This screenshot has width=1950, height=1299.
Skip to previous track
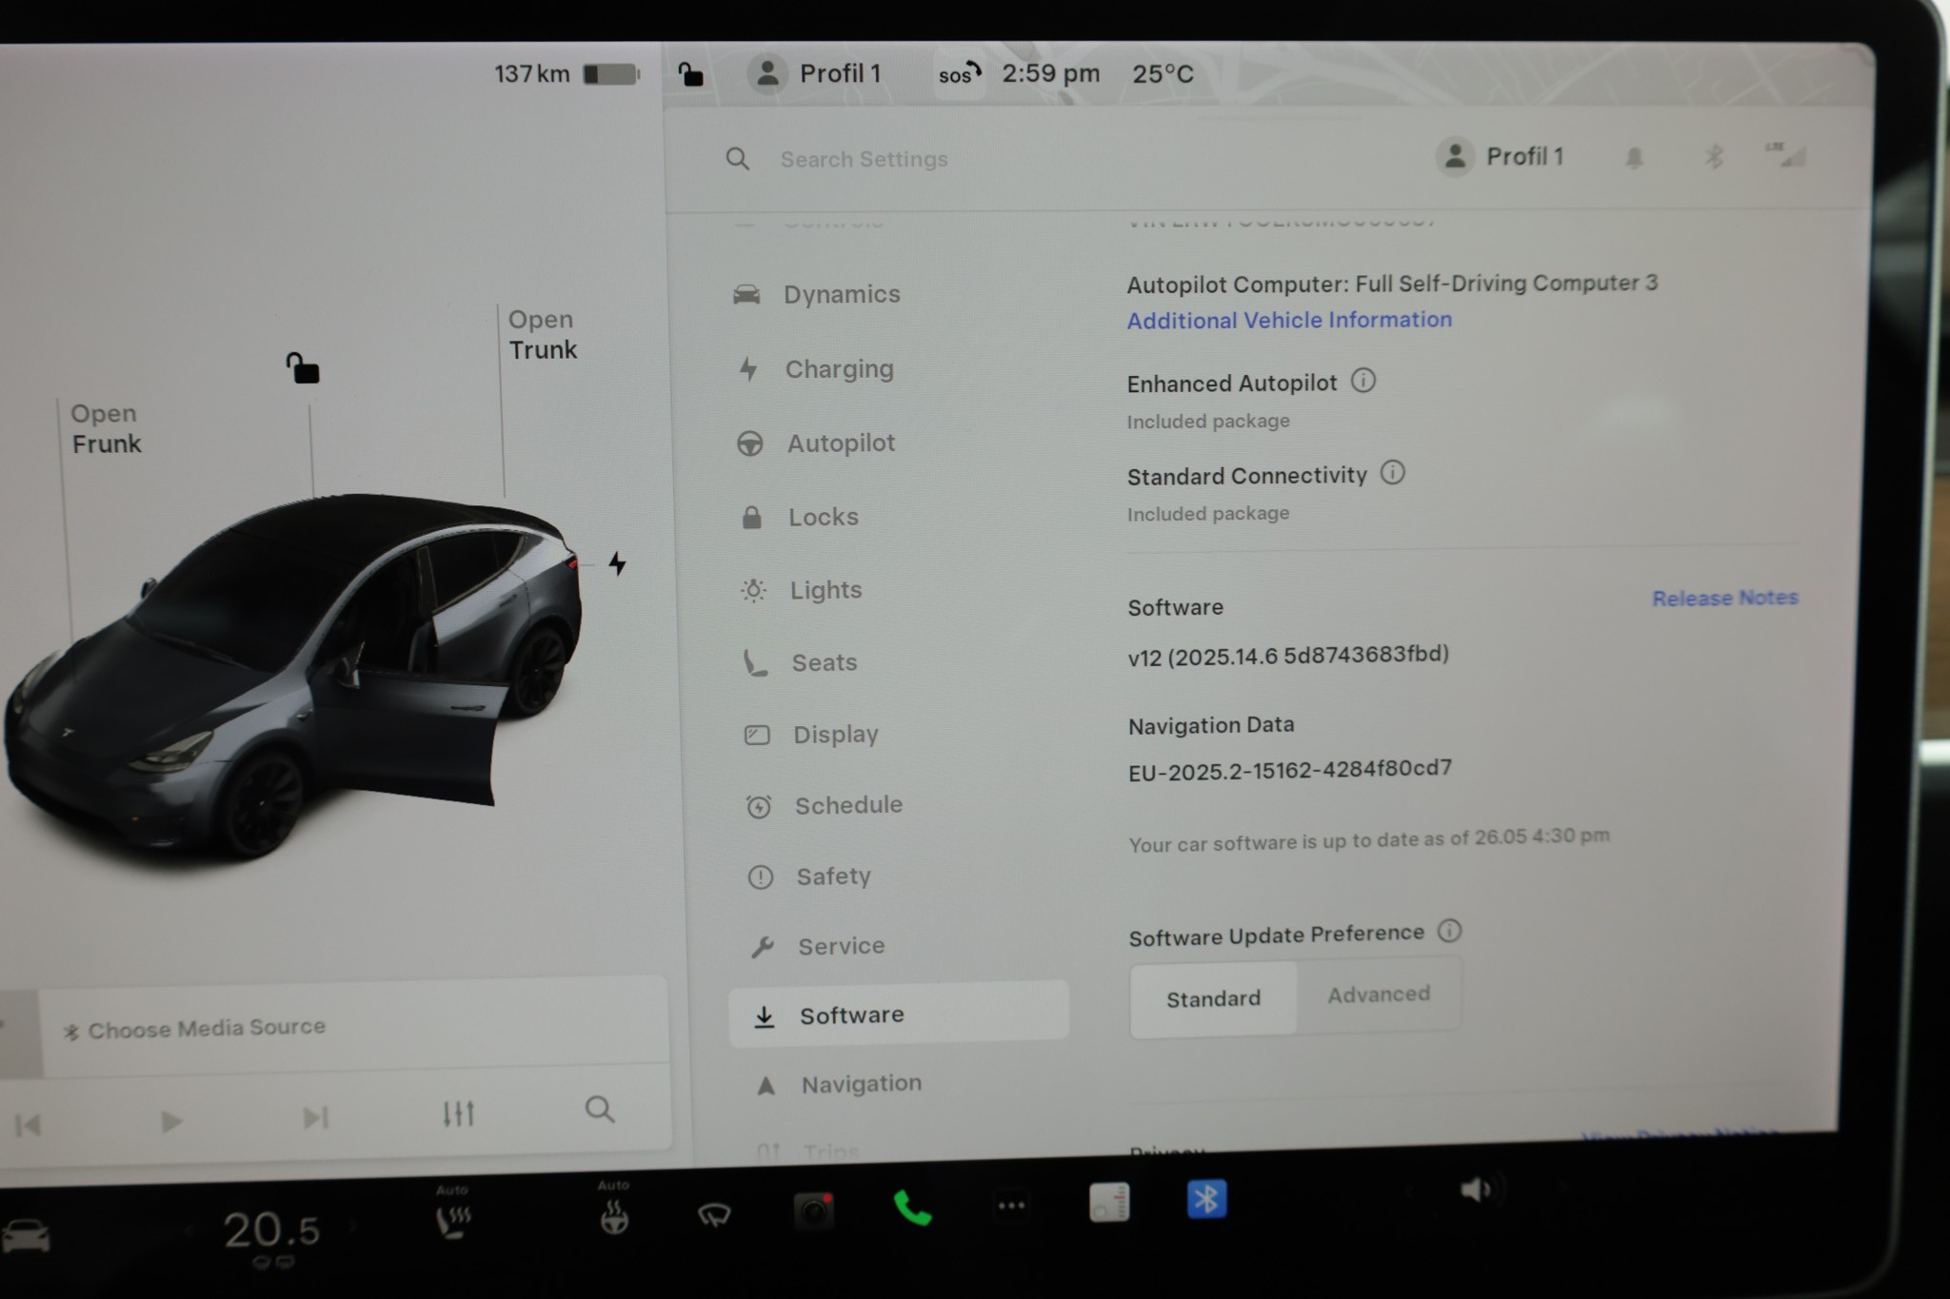[28, 1125]
